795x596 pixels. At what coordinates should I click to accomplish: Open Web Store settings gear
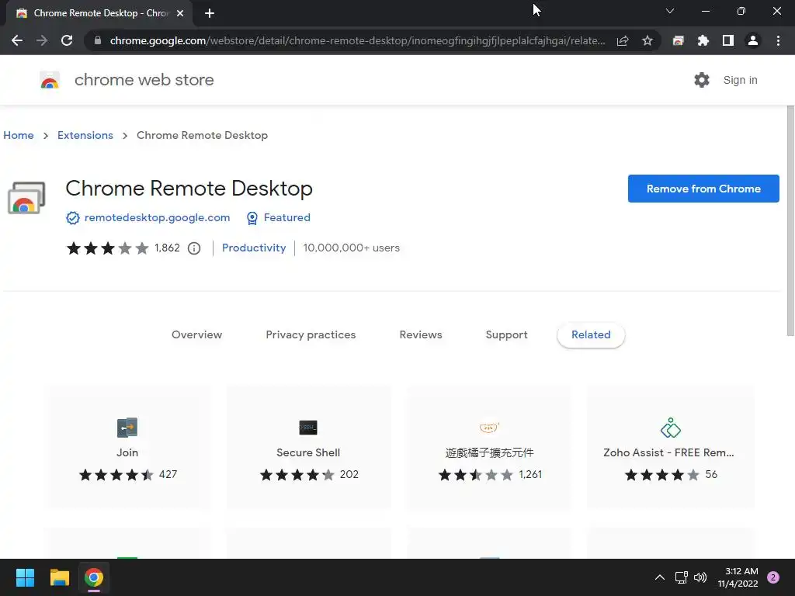[702, 80]
